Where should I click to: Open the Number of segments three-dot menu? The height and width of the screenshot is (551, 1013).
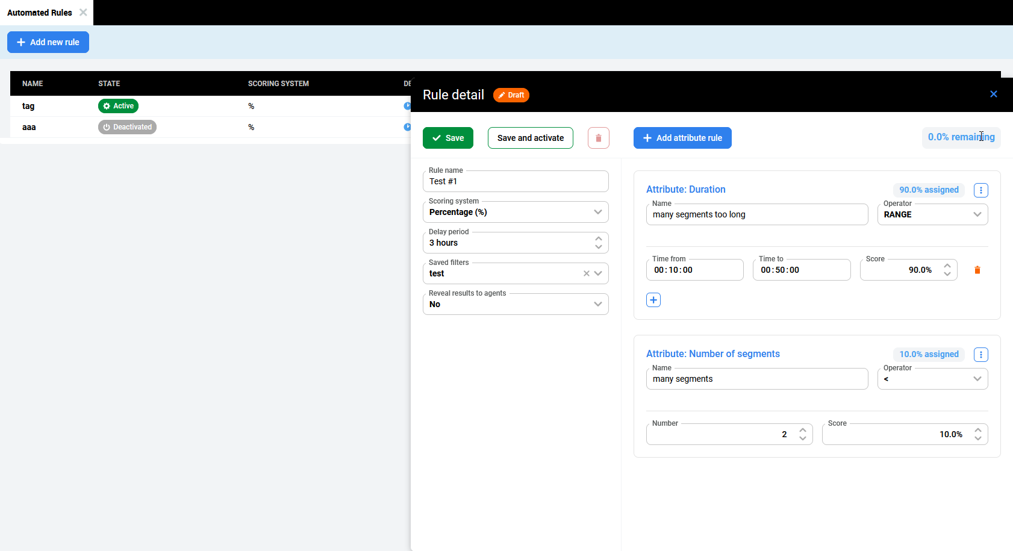pos(980,355)
